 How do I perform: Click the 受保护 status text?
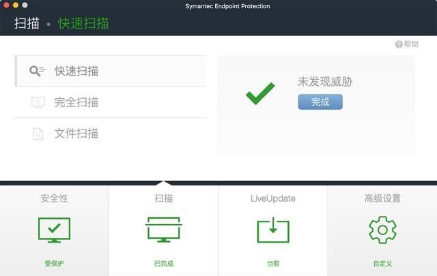[x=55, y=264]
